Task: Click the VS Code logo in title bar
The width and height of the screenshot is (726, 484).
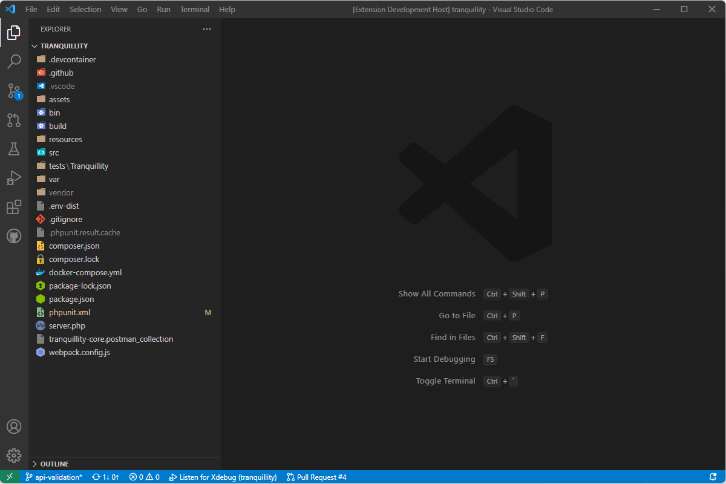Action: pyautogui.click(x=10, y=9)
